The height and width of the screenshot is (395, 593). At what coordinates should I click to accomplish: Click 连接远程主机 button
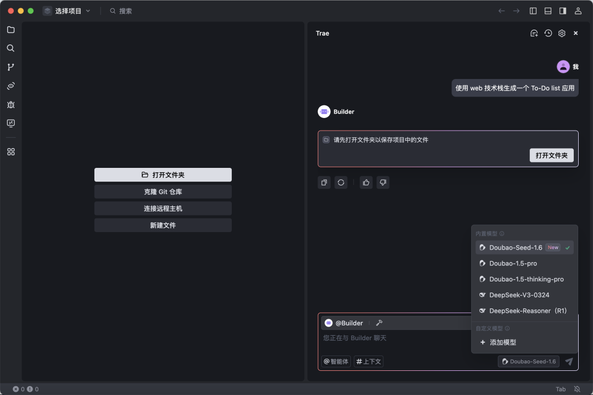163,208
